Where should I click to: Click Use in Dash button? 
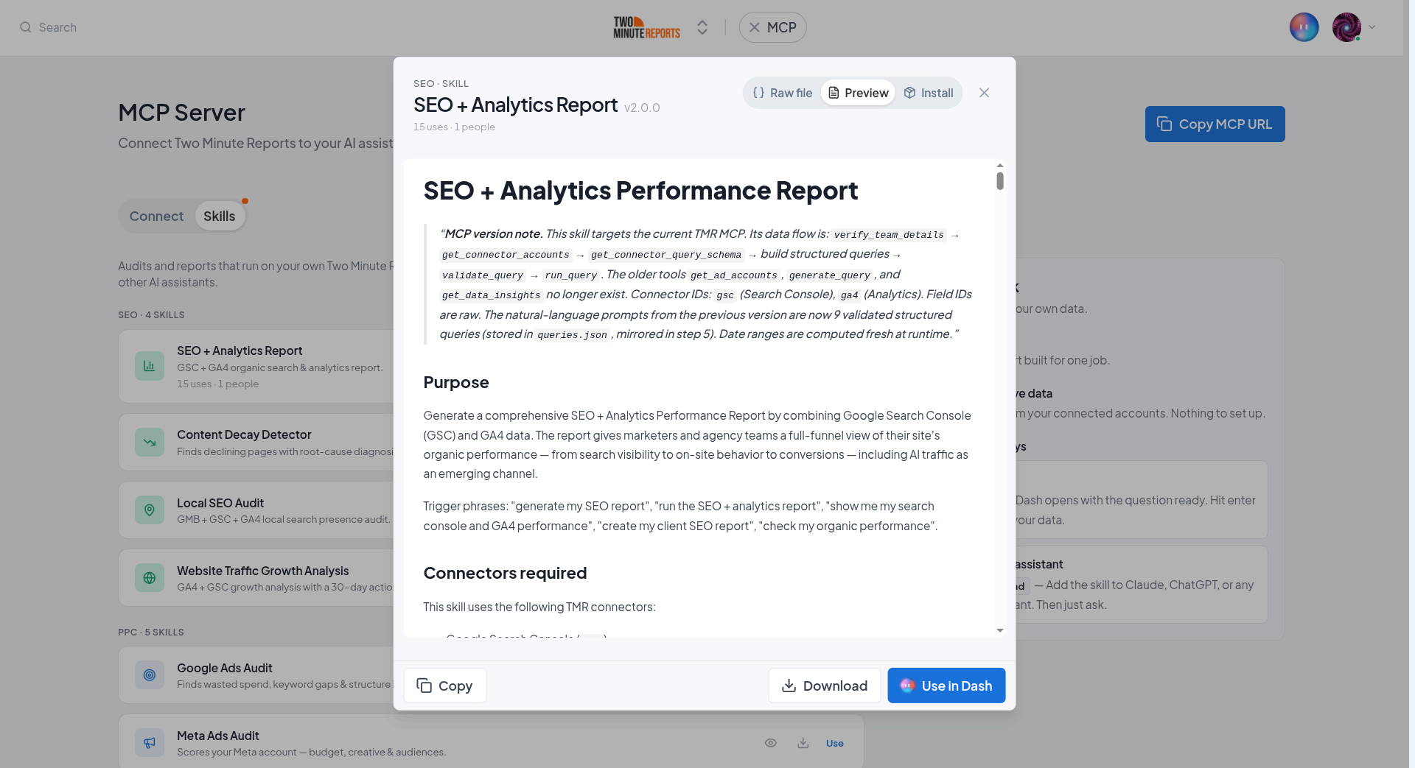click(946, 686)
